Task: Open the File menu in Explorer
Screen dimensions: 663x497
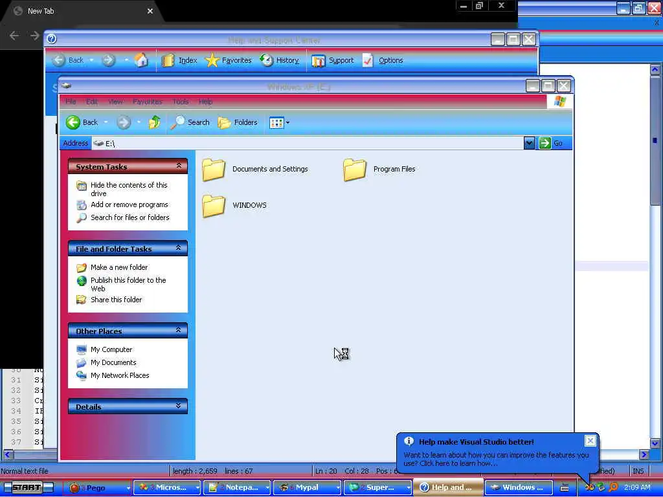Action: coord(71,102)
